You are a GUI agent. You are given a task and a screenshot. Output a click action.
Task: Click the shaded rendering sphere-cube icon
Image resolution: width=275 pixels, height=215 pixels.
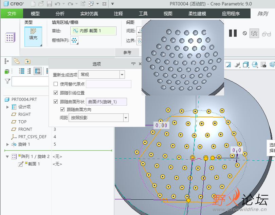coord(237,65)
